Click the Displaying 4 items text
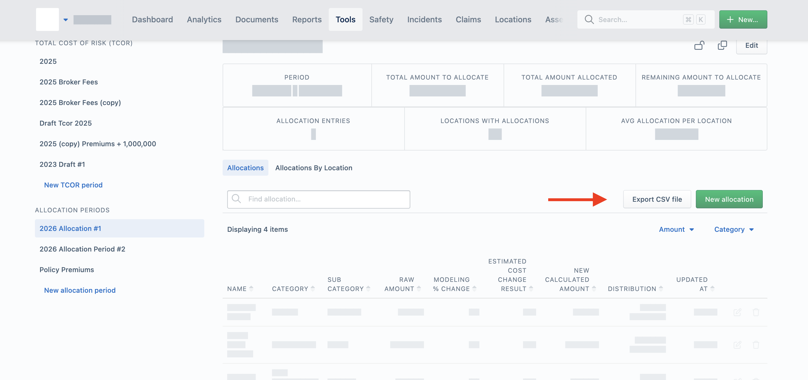The width and height of the screenshot is (808, 380). pos(257,229)
